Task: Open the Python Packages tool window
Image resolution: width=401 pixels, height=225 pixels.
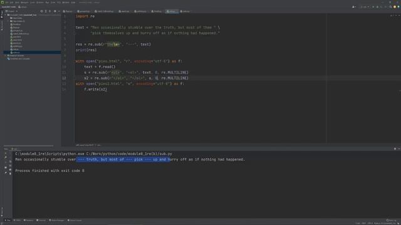Action: pos(56,220)
